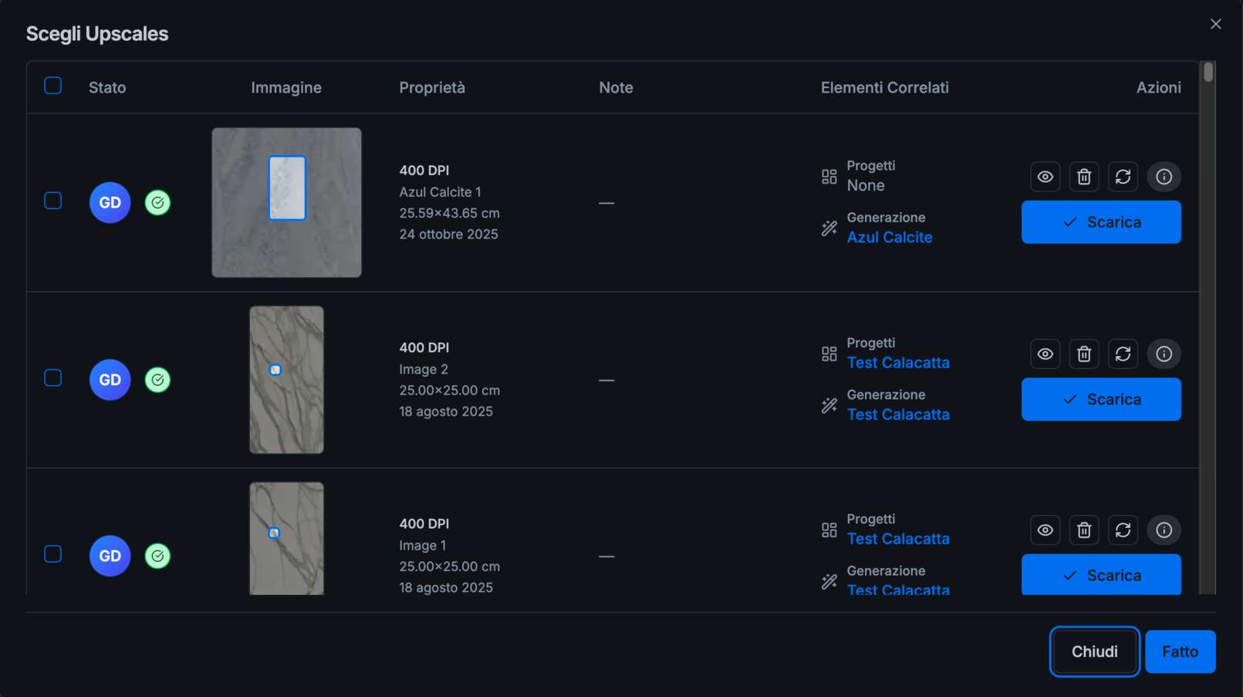Open preview for Azul Calcite 1 upscale
Image resolution: width=1243 pixels, height=697 pixels.
point(1045,177)
